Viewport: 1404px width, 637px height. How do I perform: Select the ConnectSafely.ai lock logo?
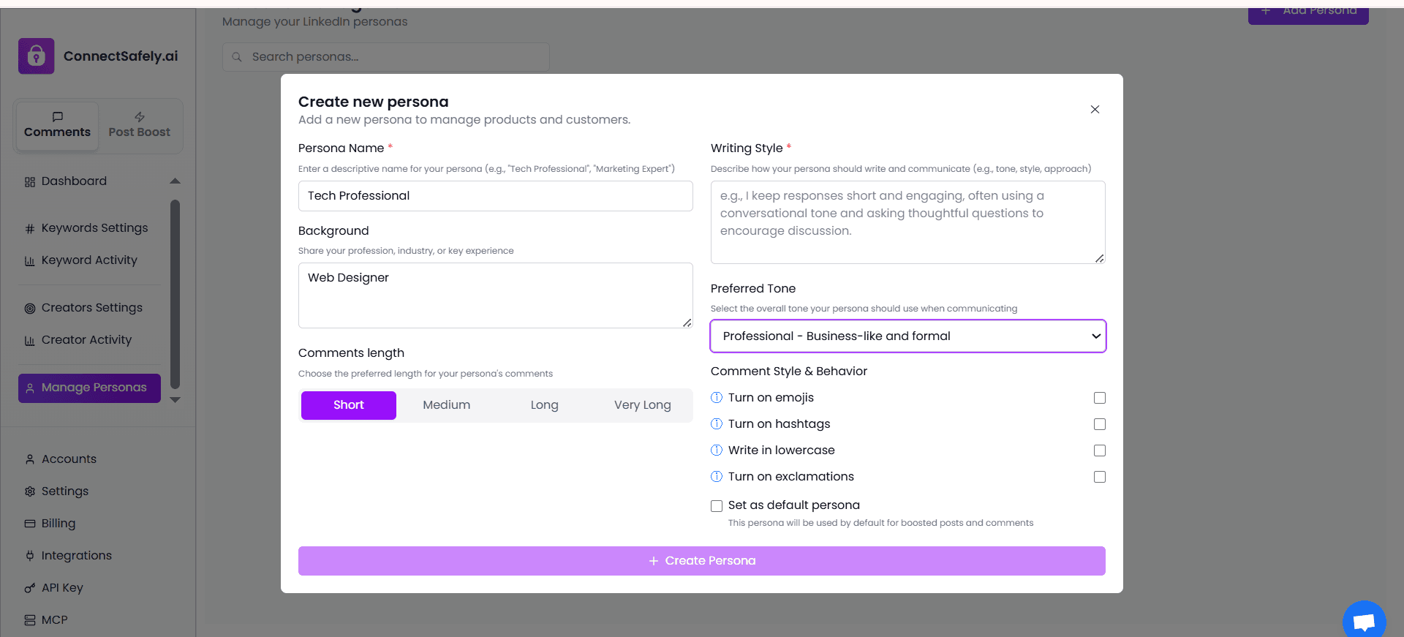[x=35, y=56]
